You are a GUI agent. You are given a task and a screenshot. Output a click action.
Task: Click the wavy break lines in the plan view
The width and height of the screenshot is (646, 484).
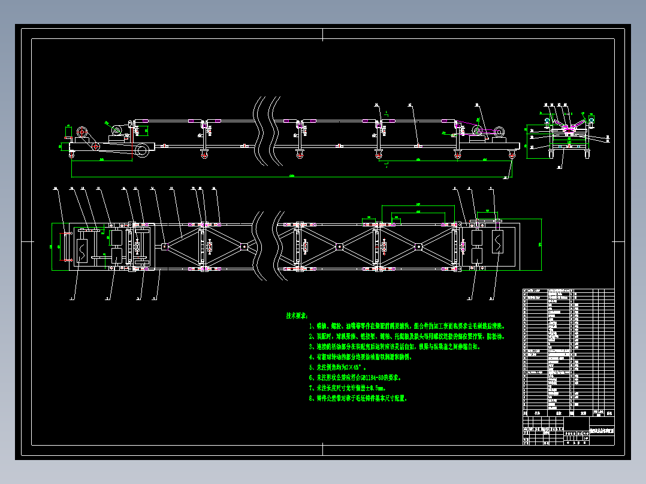(270, 246)
